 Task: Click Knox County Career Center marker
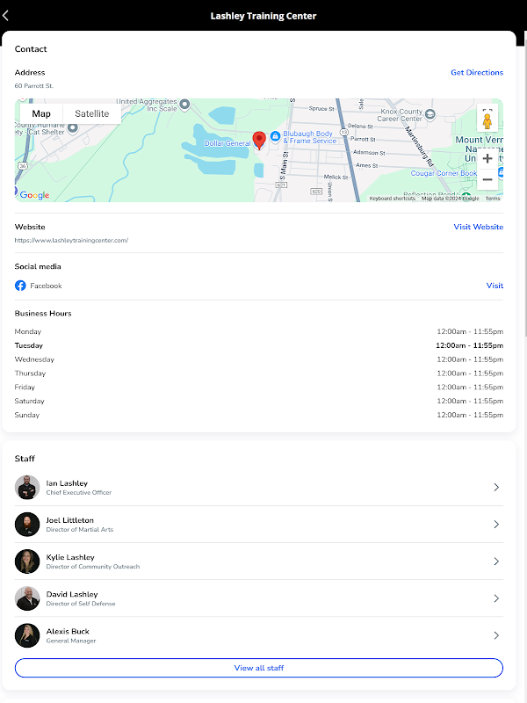point(430,114)
